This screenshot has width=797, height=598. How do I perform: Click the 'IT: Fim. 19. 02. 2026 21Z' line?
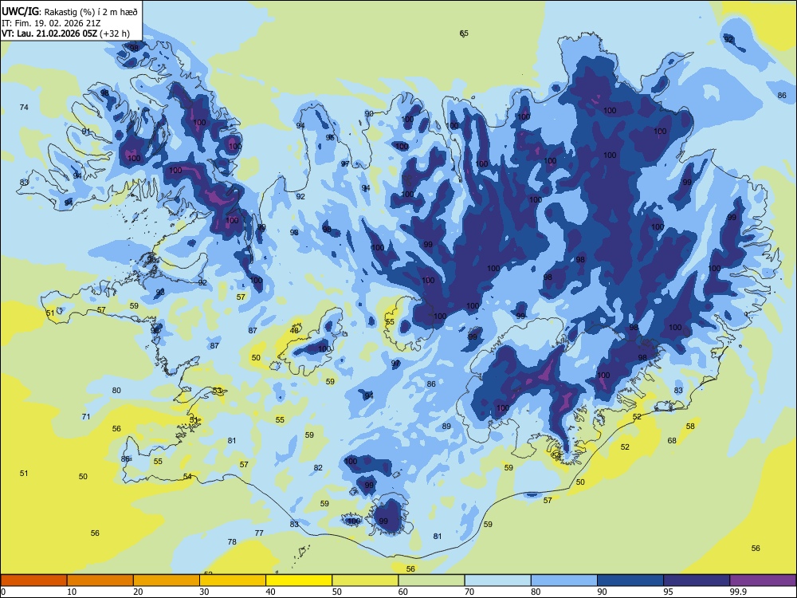coord(51,23)
